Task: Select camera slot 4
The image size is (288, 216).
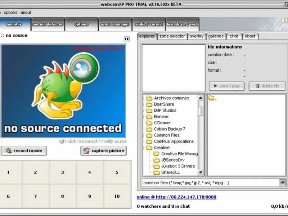Action: pyautogui.click(x=90, y=172)
